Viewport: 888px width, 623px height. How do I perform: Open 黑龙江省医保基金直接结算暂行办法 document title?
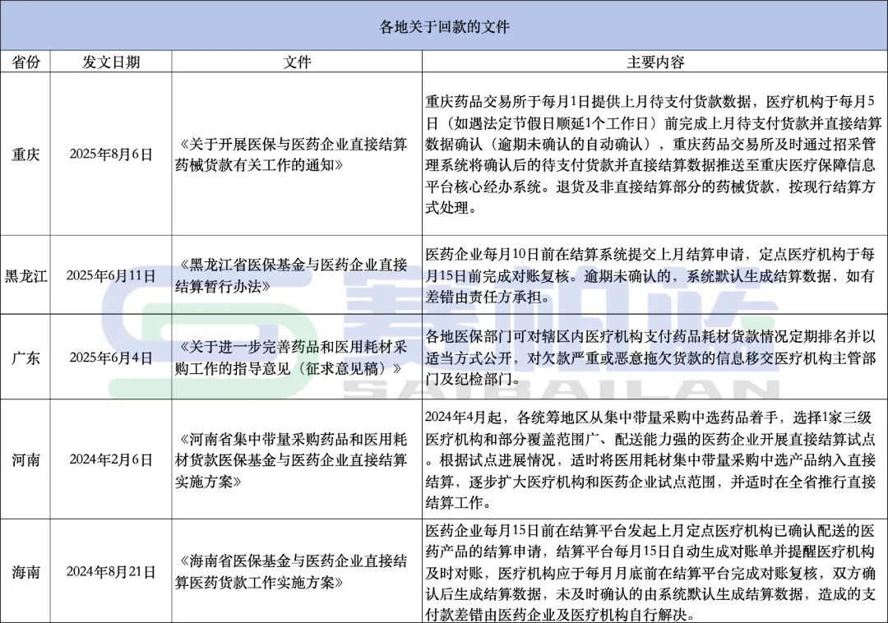tap(295, 275)
